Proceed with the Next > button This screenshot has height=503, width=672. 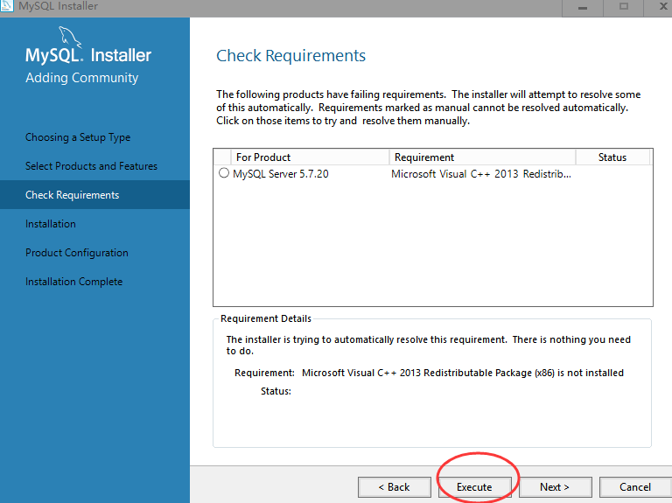point(555,487)
